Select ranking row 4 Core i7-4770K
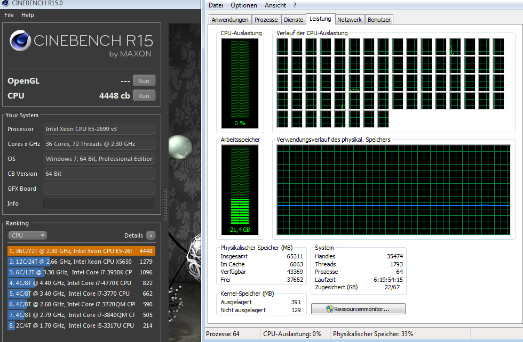The height and width of the screenshot is (342, 523). coord(81,283)
